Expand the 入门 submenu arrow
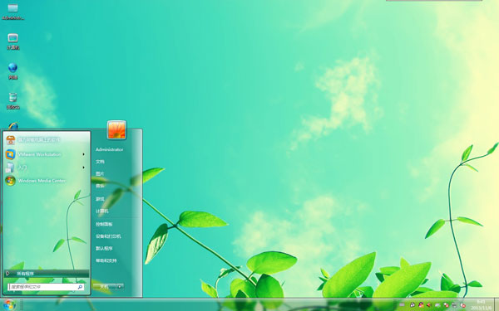The width and height of the screenshot is (499, 311). click(84, 168)
